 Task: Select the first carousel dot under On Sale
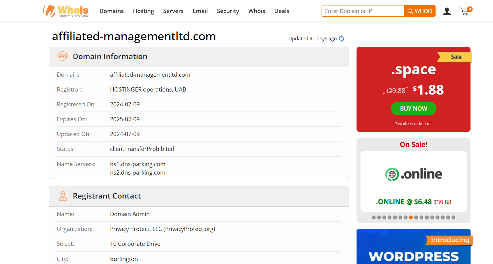(x=374, y=217)
